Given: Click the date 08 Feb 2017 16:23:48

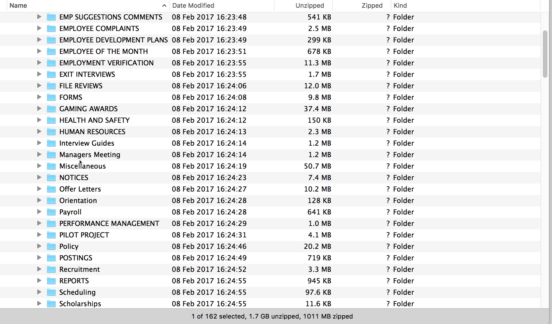Looking at the screenshot, I should coord(209,17).
